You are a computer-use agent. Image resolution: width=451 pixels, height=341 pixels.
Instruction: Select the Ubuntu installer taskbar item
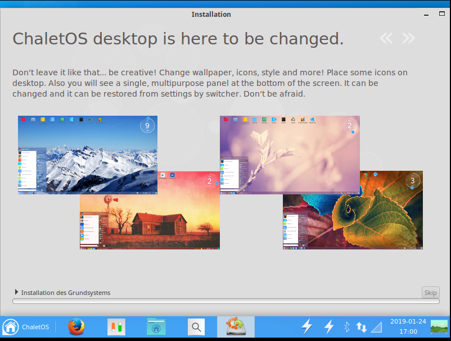pos(236,327)
